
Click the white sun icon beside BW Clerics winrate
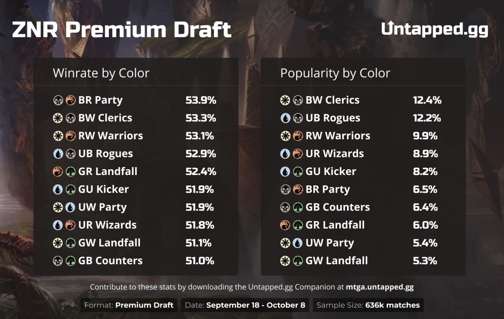(58, 118)
